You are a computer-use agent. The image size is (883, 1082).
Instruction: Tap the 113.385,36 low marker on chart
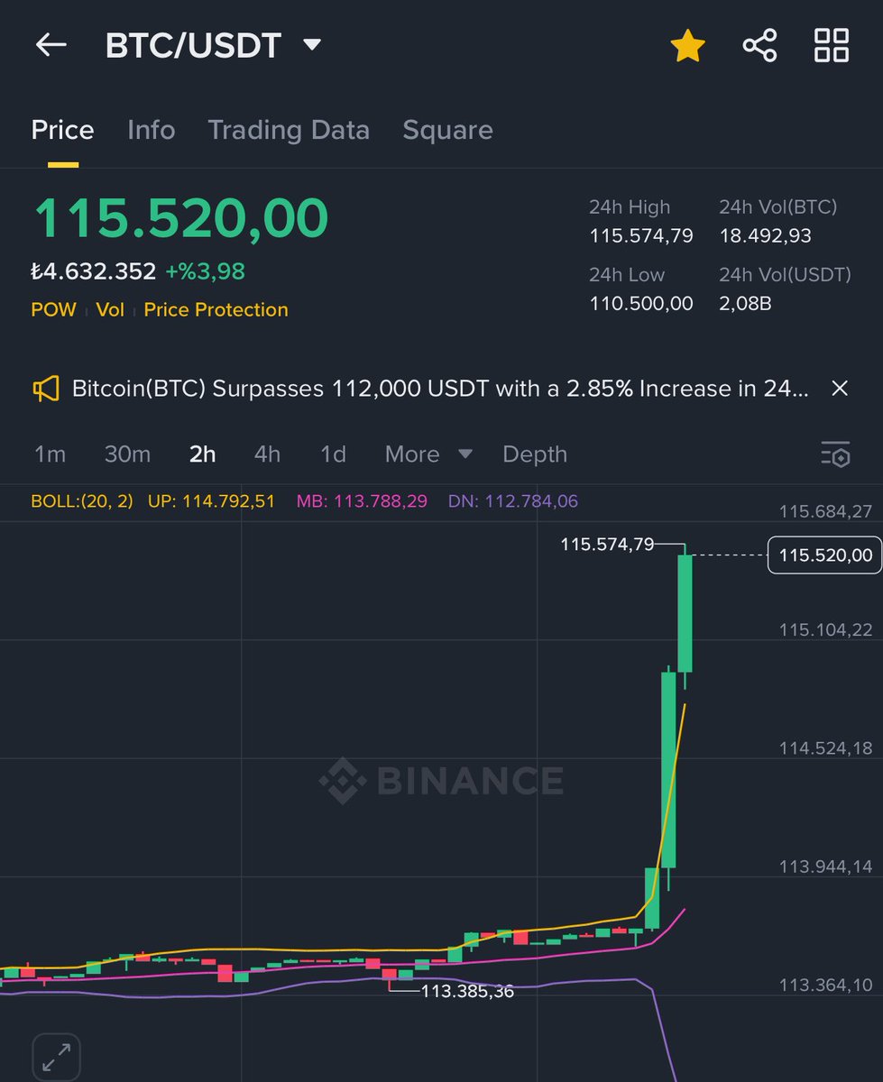(467, 991)
